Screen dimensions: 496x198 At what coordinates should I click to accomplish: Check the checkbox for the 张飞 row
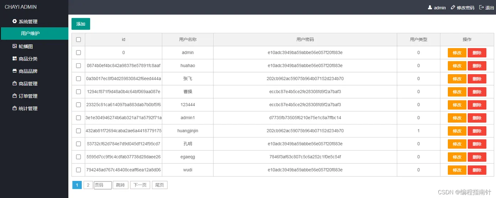[78, 79]
